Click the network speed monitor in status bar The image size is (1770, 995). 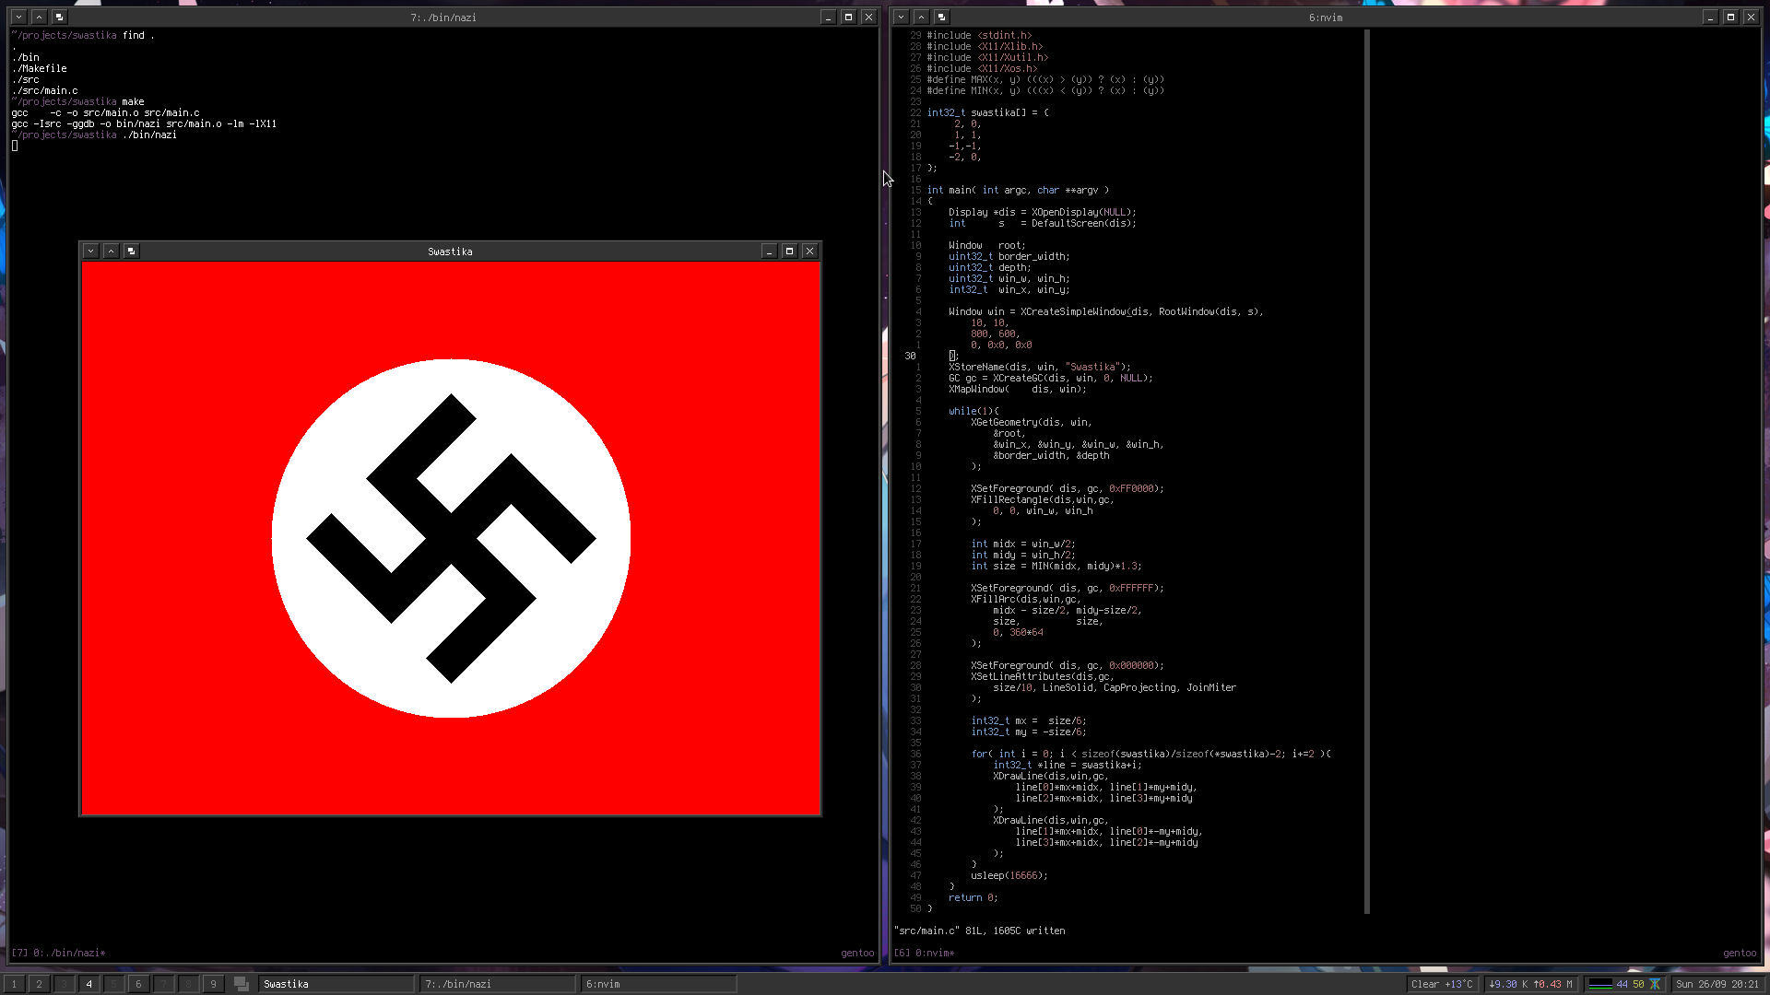click(1530, 984)
